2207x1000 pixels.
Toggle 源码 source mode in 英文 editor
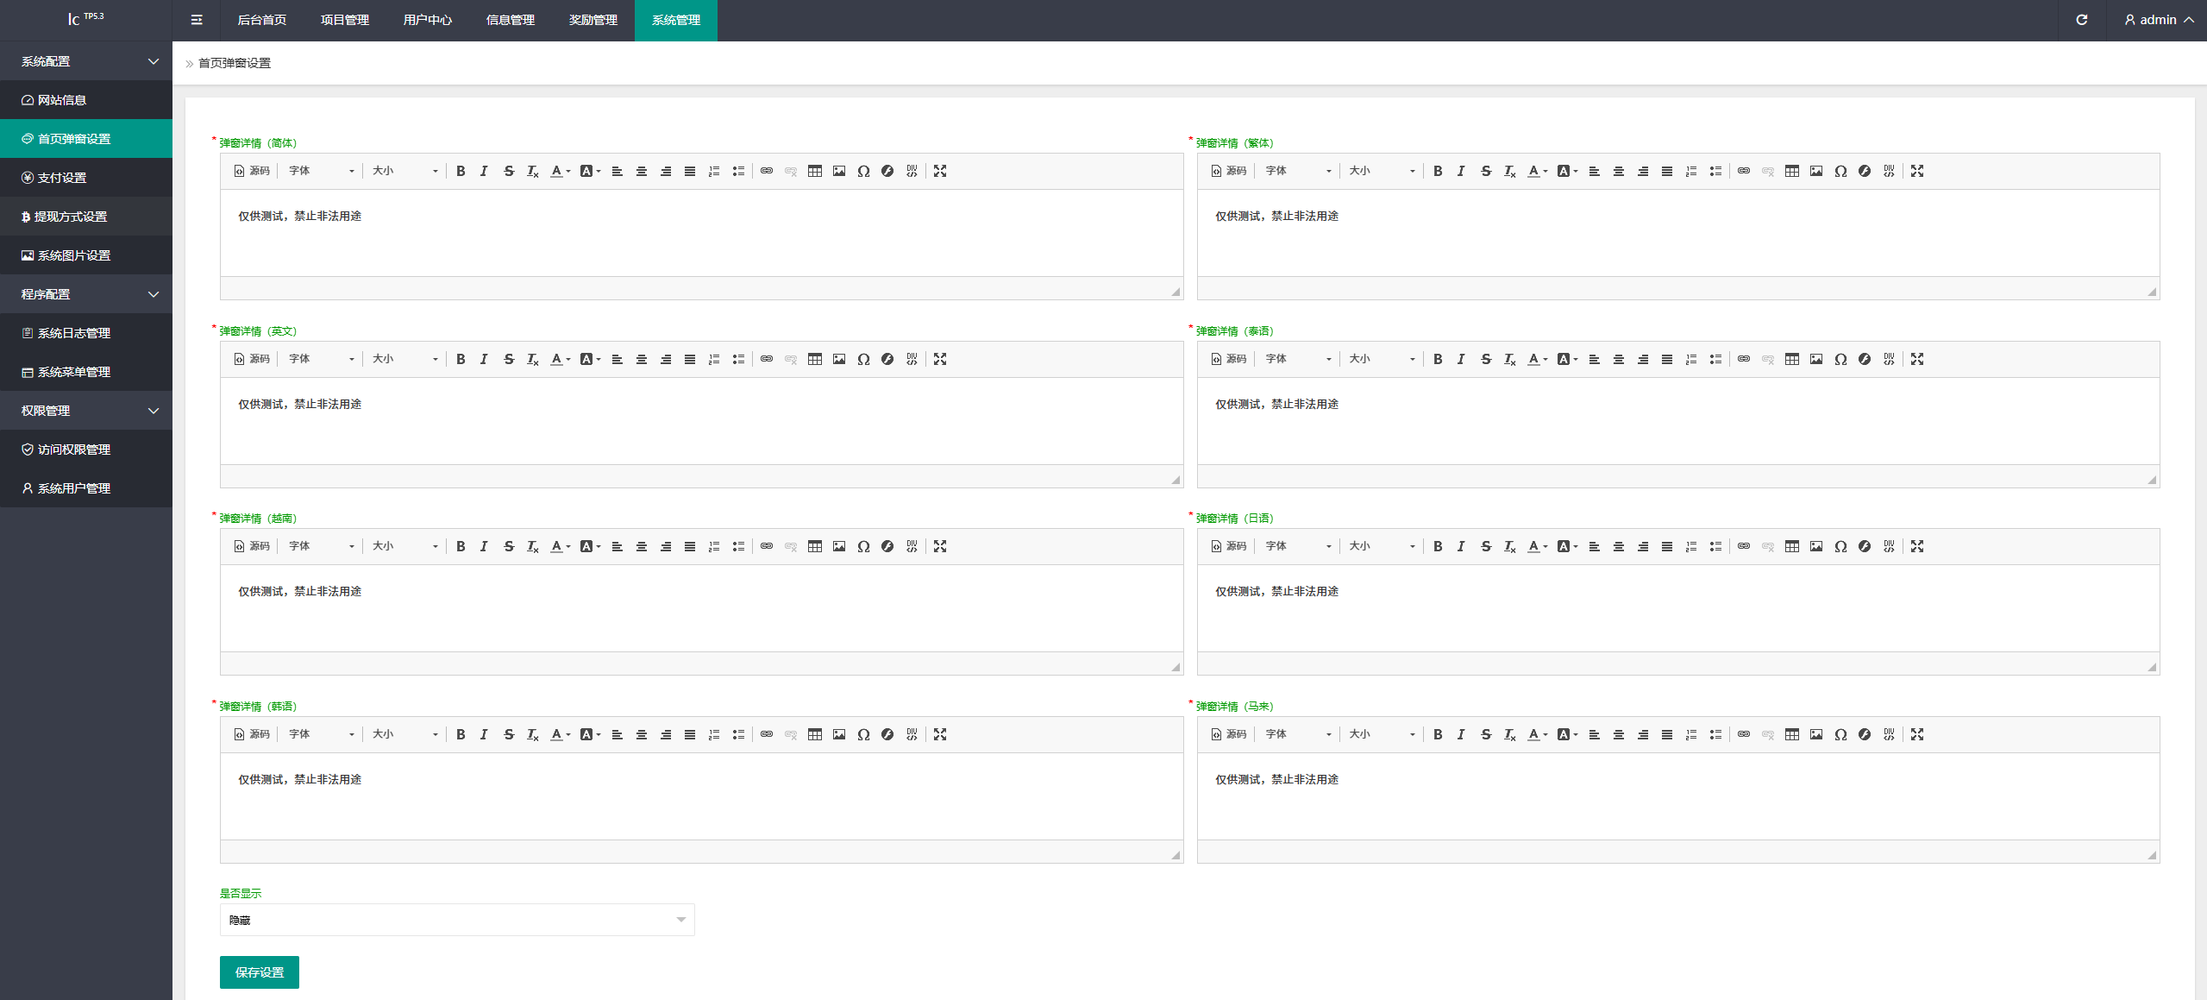coord(252,359)
